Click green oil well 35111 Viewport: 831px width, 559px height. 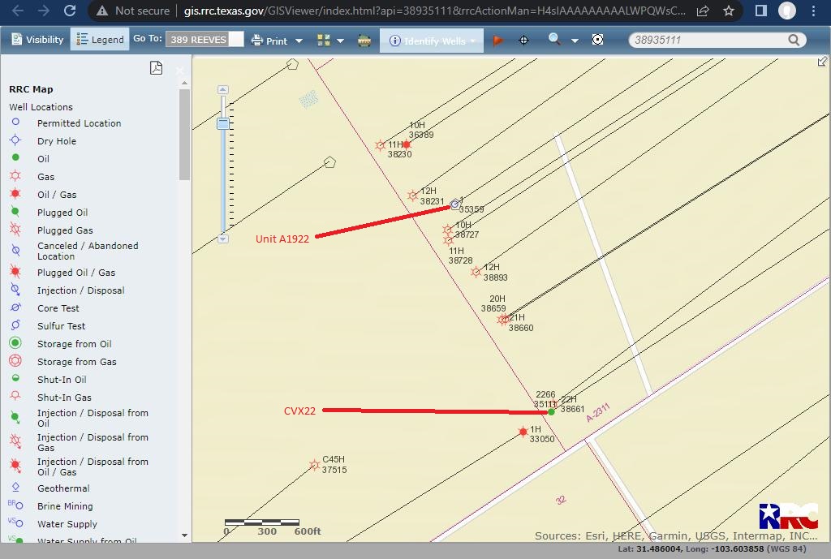click(551, 411)
